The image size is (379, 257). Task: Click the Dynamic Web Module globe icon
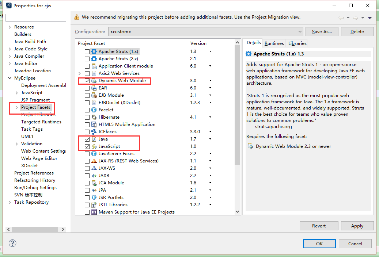(x=94, y=81)
